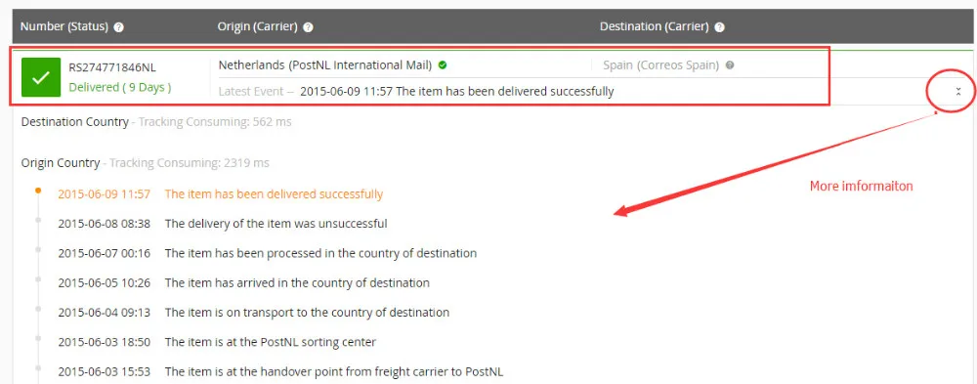Open help icon next to Number (Status)
This screenshot has height=384, width=977.
pyautogui.click(x=119, y=27)
